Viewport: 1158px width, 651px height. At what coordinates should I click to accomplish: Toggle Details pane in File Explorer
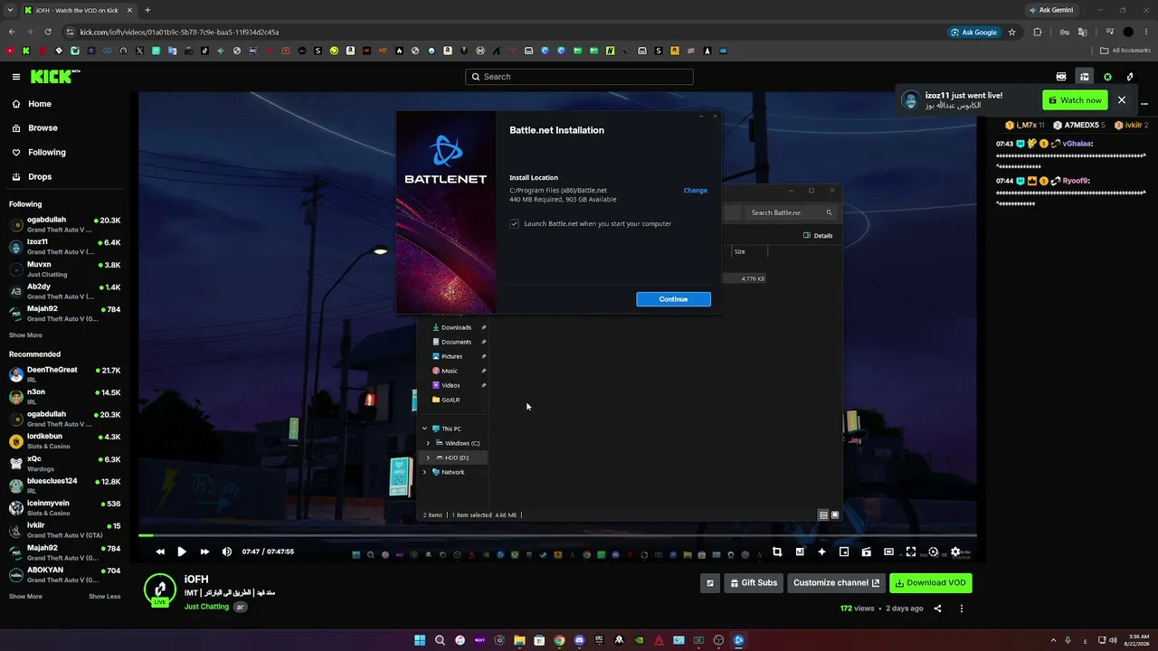(818, 236)
